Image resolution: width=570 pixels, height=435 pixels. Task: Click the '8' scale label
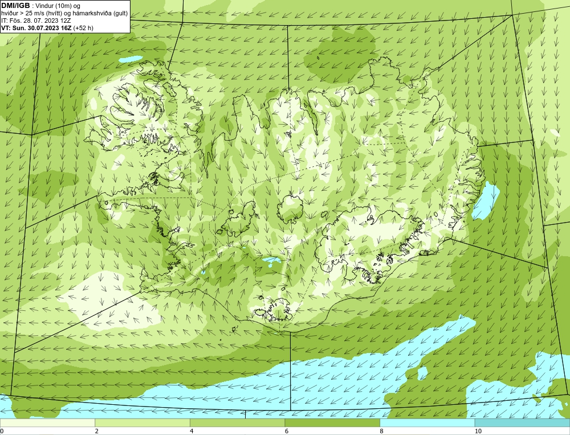point(382,431)
